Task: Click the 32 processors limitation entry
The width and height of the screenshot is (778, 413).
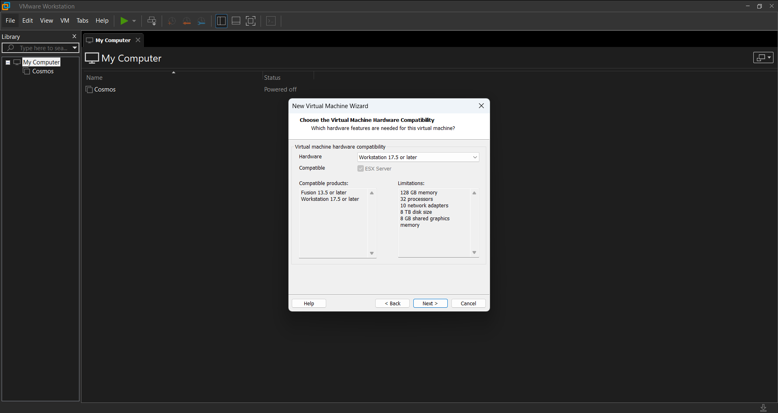Action: [x=417, y=199]
